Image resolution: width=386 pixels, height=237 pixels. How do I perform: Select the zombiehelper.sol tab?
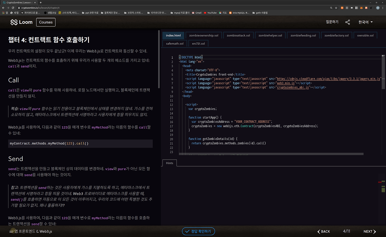(270, 35)
